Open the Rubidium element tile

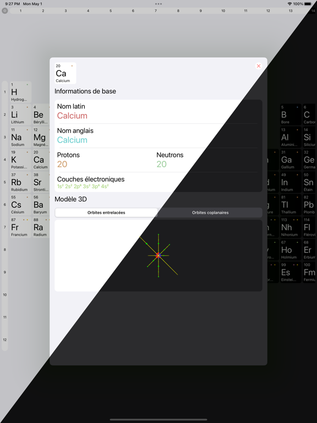21,182
